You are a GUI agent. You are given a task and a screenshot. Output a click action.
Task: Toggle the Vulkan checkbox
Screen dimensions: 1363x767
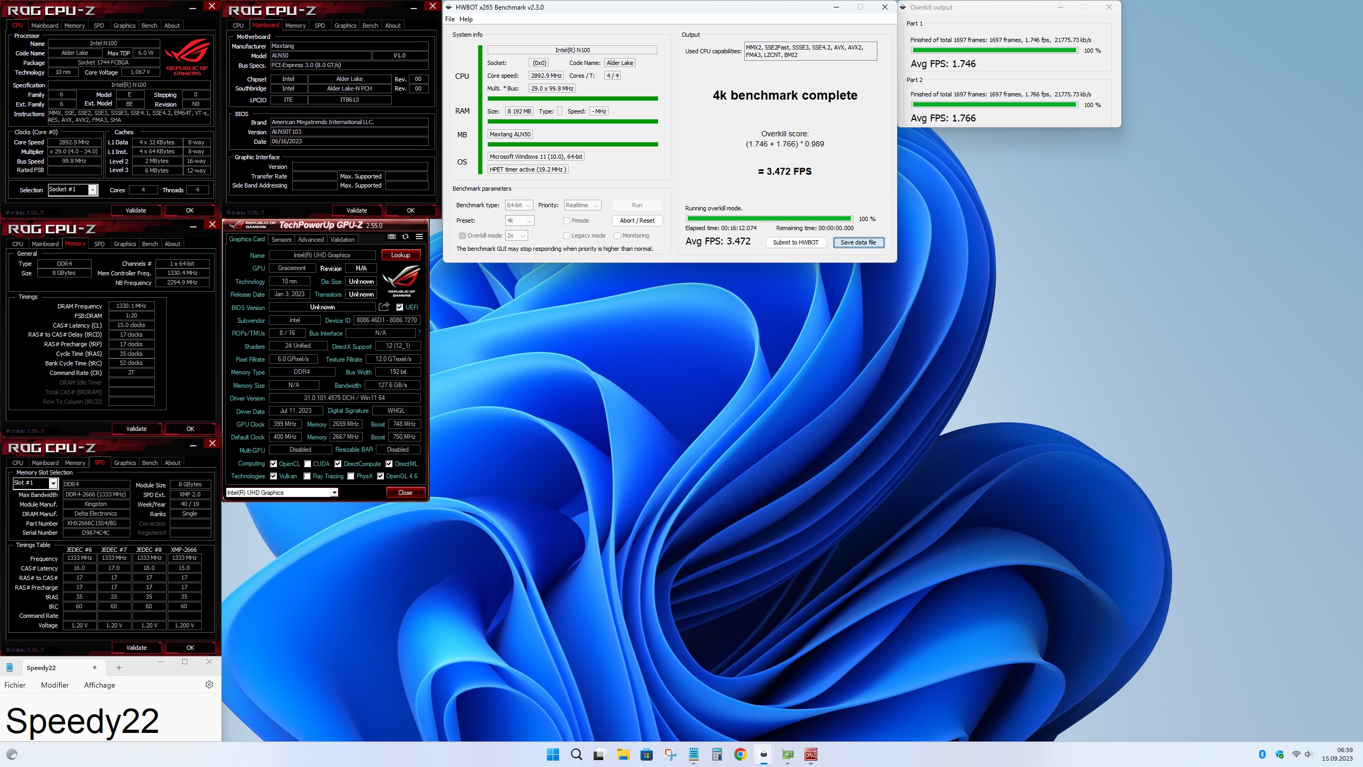pos(273,476)
